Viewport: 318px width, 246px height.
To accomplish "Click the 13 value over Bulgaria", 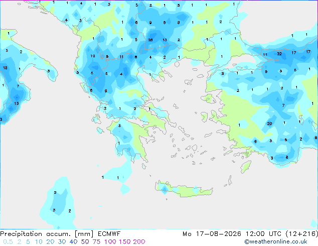I will (165, 40).
